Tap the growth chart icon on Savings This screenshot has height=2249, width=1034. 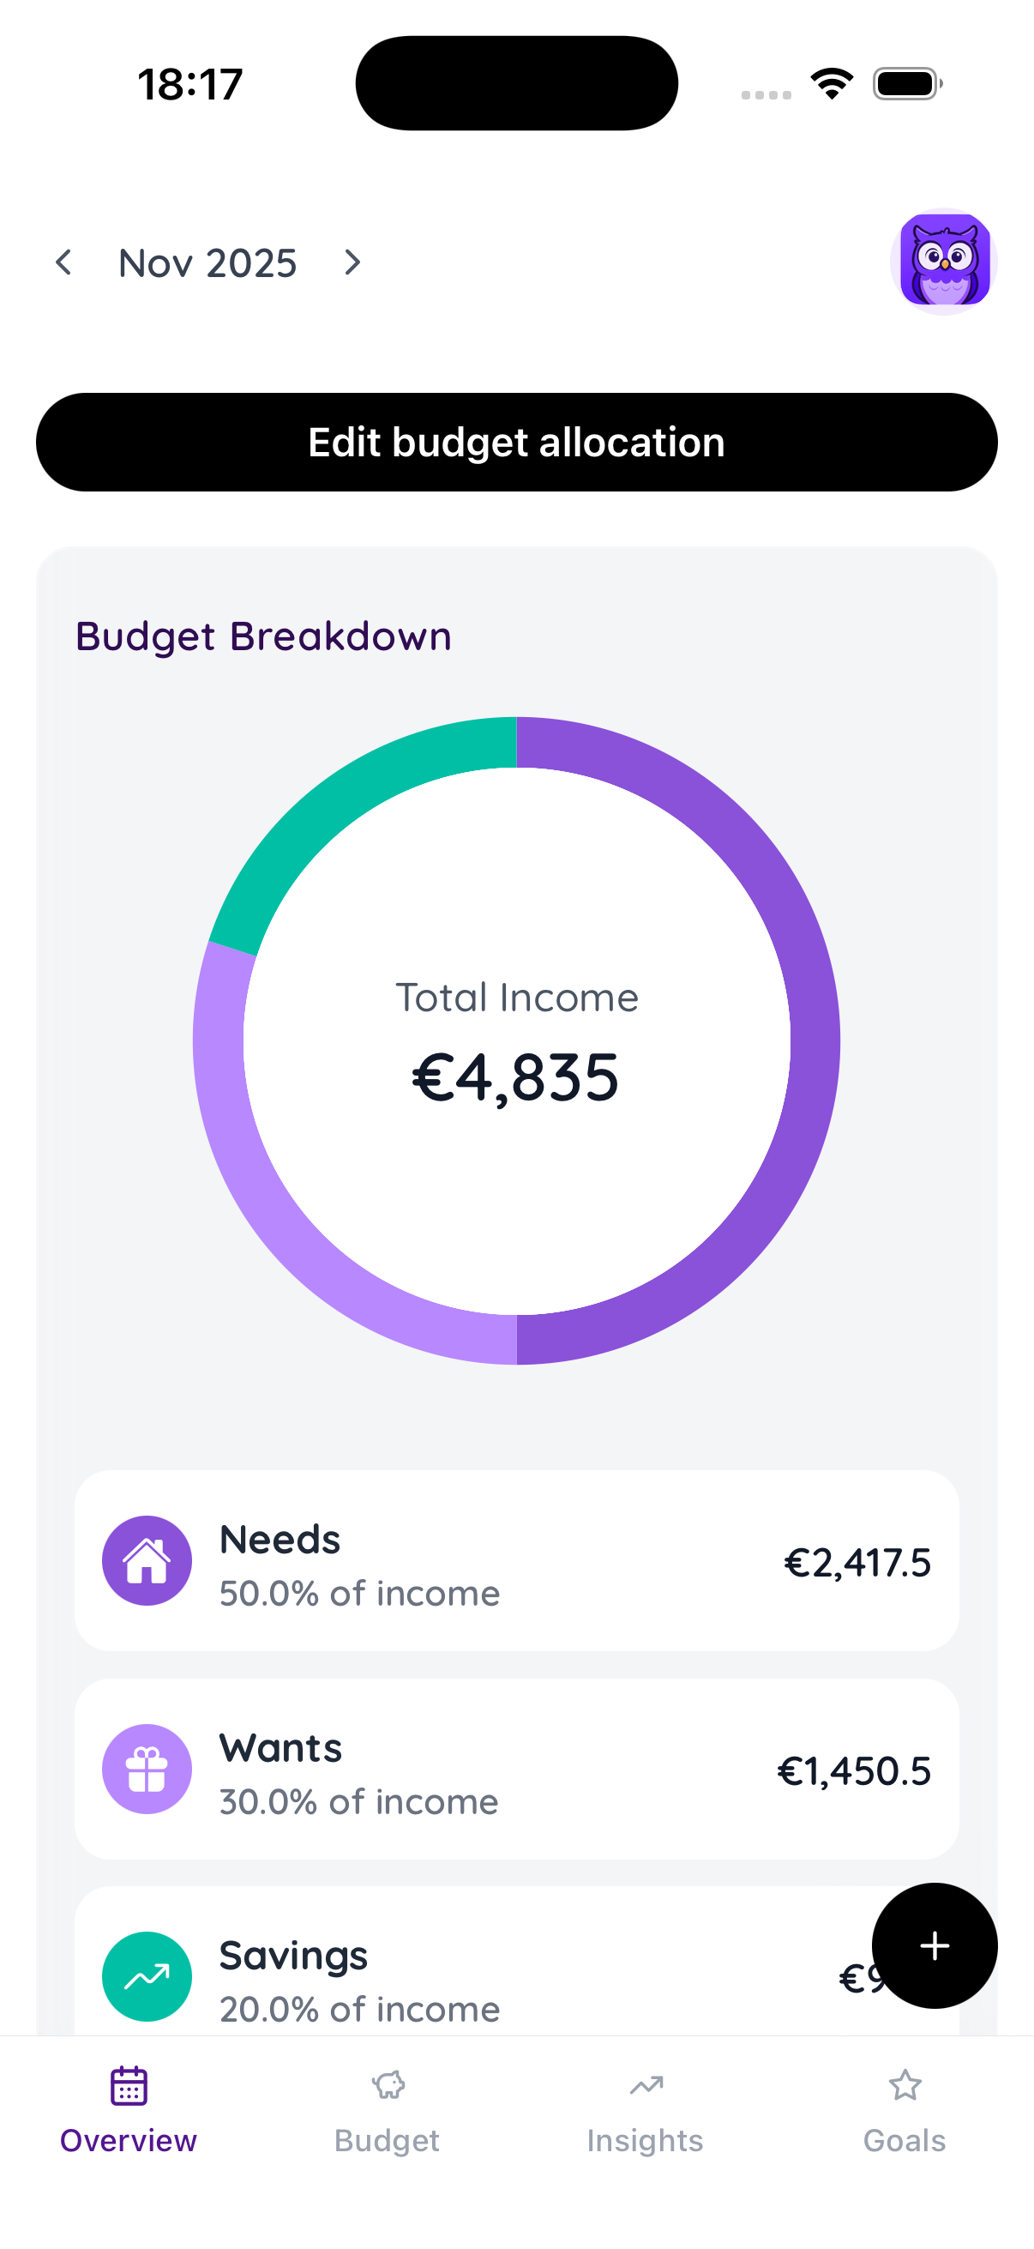point(147,1975)
